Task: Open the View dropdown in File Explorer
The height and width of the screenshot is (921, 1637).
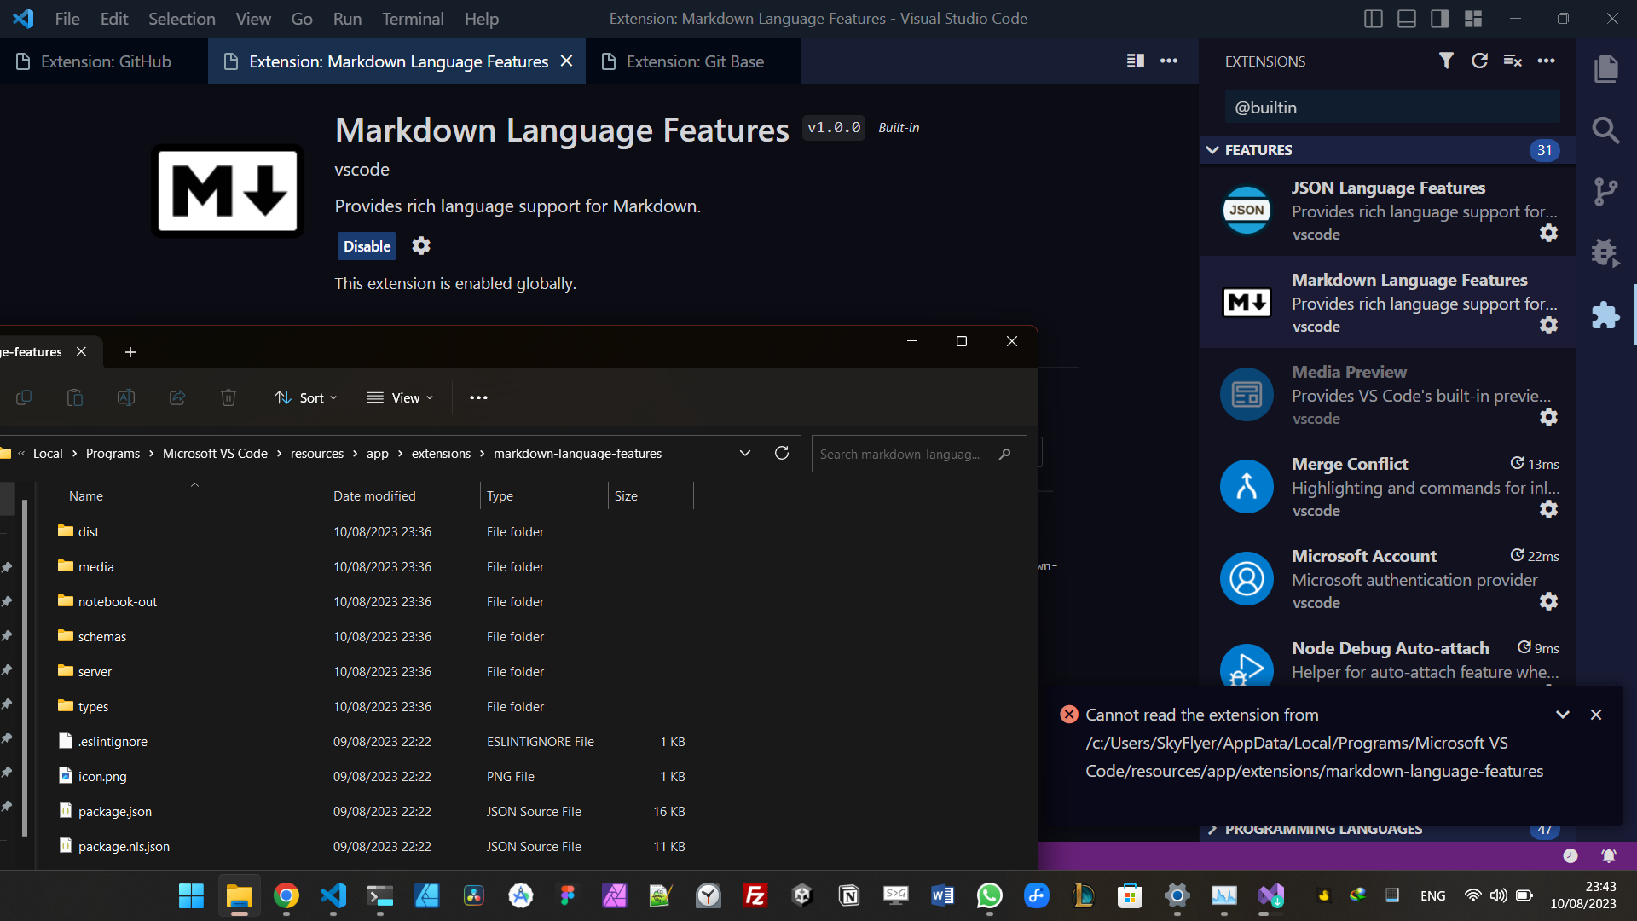Action: click(x=400, y=398)
